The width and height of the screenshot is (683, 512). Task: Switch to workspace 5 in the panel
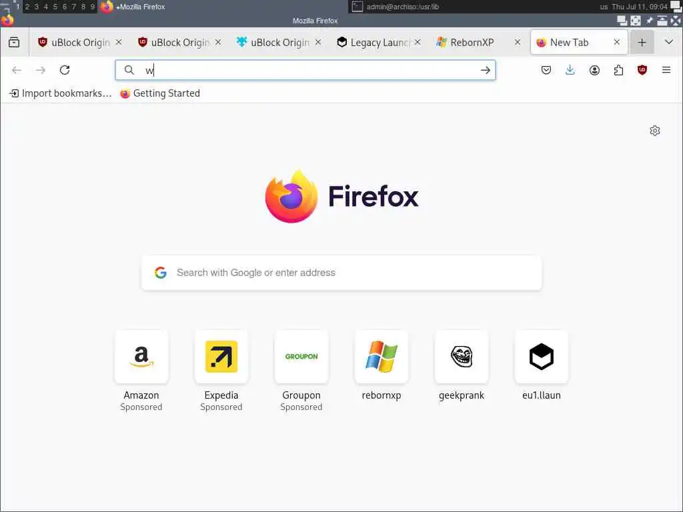[x=55, y=7]
